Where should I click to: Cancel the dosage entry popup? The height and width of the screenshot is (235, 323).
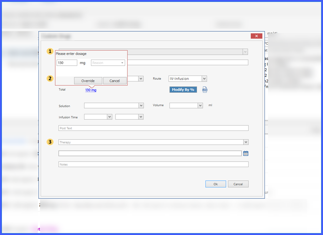point(114,81)
